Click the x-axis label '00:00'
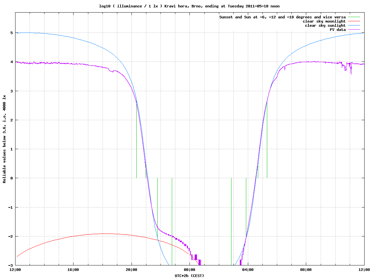The width and height of the screenshot is (371, 278). [x=190, y=270]
